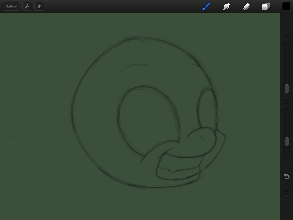Click inside the large sketched eye oval
Screen dimensions: 293x220
(147, 117)
